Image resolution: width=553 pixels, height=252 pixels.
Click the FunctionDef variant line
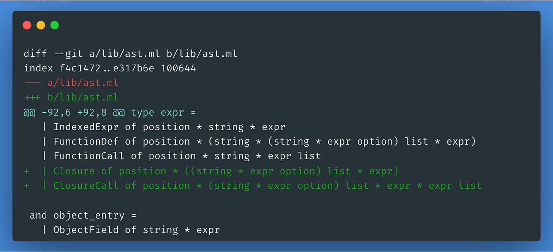[x=259, y=142]
